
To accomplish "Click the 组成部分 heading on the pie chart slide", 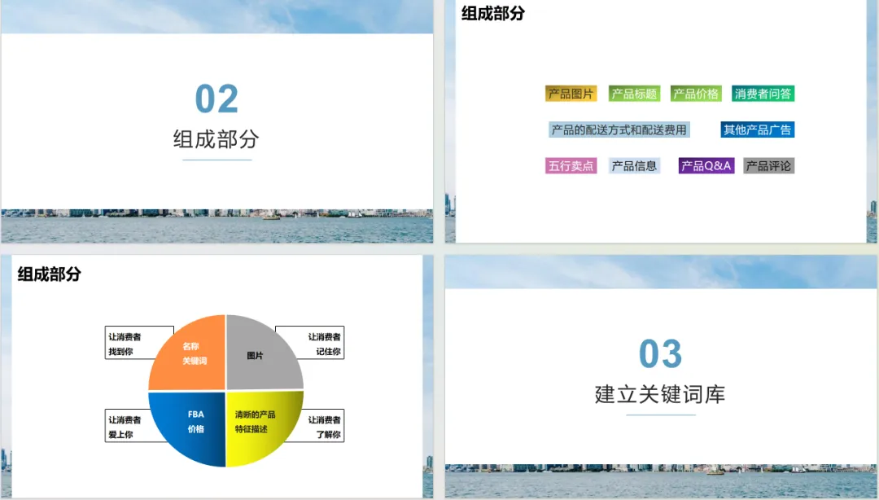I will pyautogui.click(x=50, y=274).
